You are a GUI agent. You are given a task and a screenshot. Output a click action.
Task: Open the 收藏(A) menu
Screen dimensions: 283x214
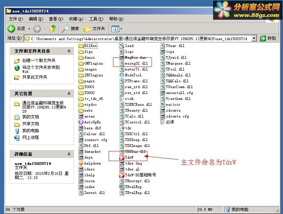76,19
